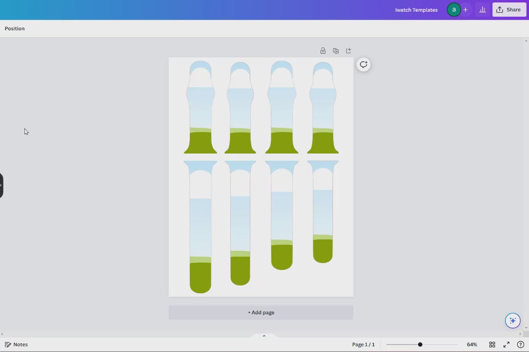This screenshot has width=529, height=352.
Task: Add a comment with the speech bubble icon
Action: pos(364,65)
